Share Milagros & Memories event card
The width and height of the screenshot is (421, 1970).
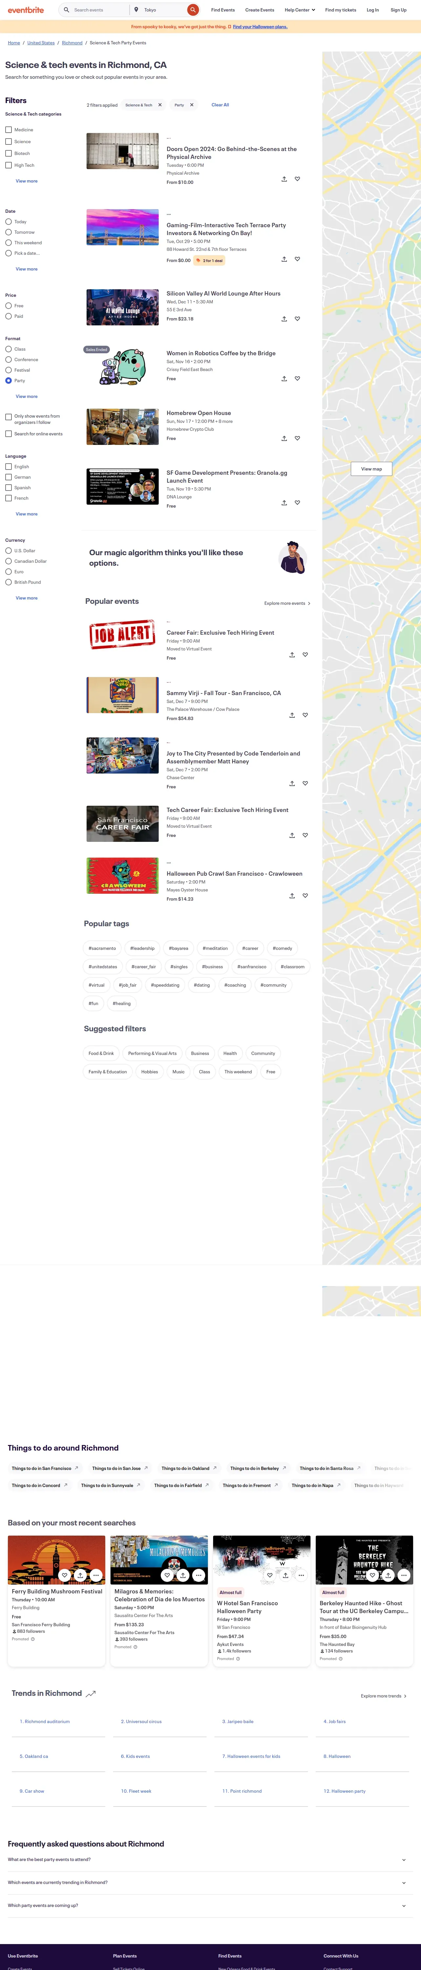[x=183, y=1575]
